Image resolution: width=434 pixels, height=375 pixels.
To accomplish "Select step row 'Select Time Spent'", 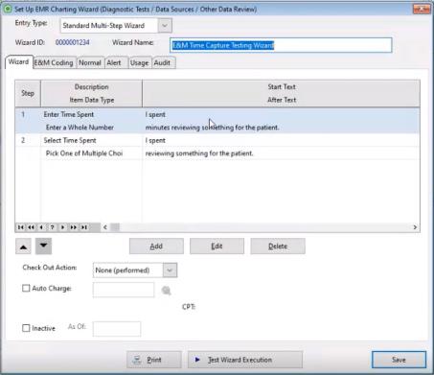I will [217, 147].
